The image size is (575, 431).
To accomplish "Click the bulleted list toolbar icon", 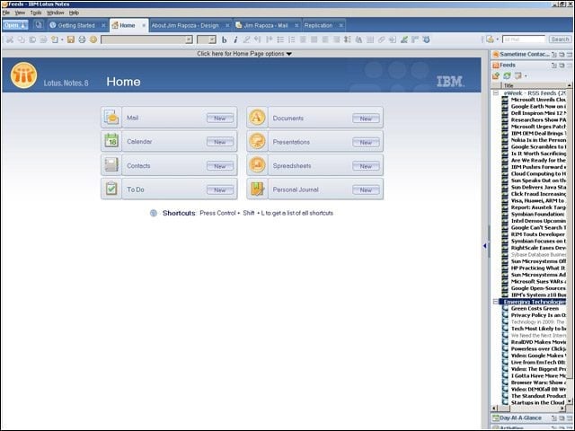I will point(280,40).
